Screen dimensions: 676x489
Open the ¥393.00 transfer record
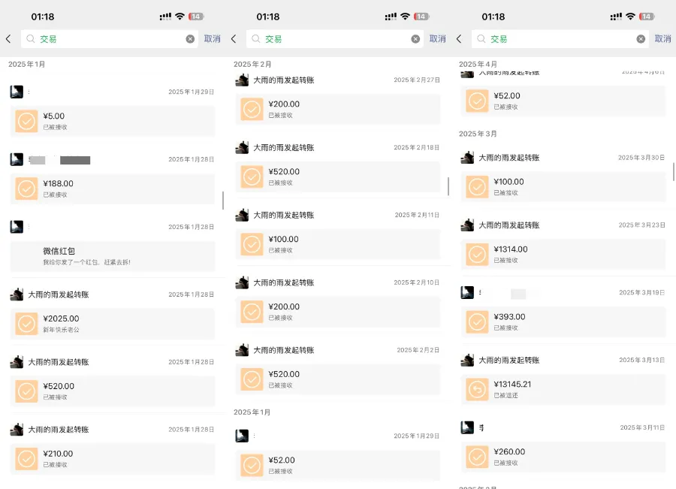[563, 322]
